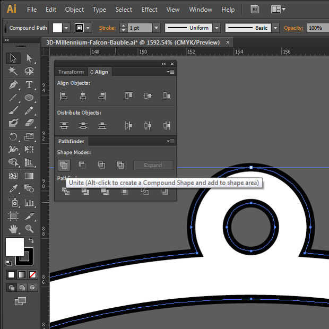Viewport: 329px width, 329px height.
Task: Choose the Hand tool
Action: click(13, 229)
